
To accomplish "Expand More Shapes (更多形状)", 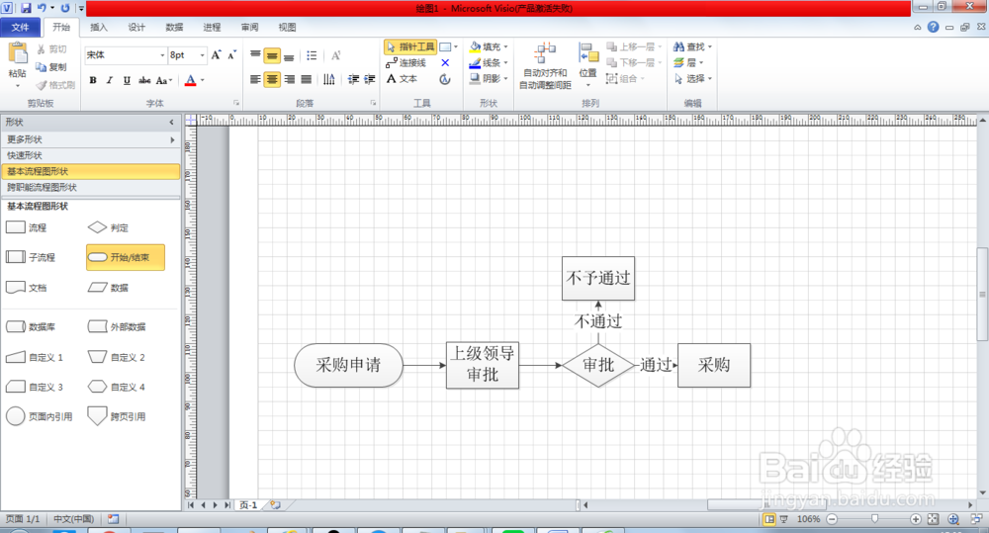I will [x=90, y=139].
